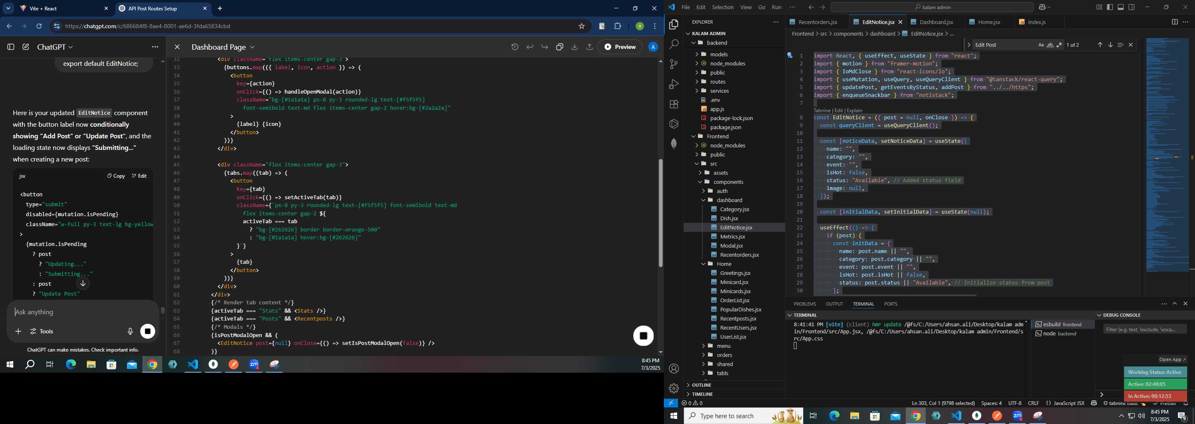Screen dimensions: 1195x424
Task: Open the Run and Debug view
Action: click(x=673, y=84)
